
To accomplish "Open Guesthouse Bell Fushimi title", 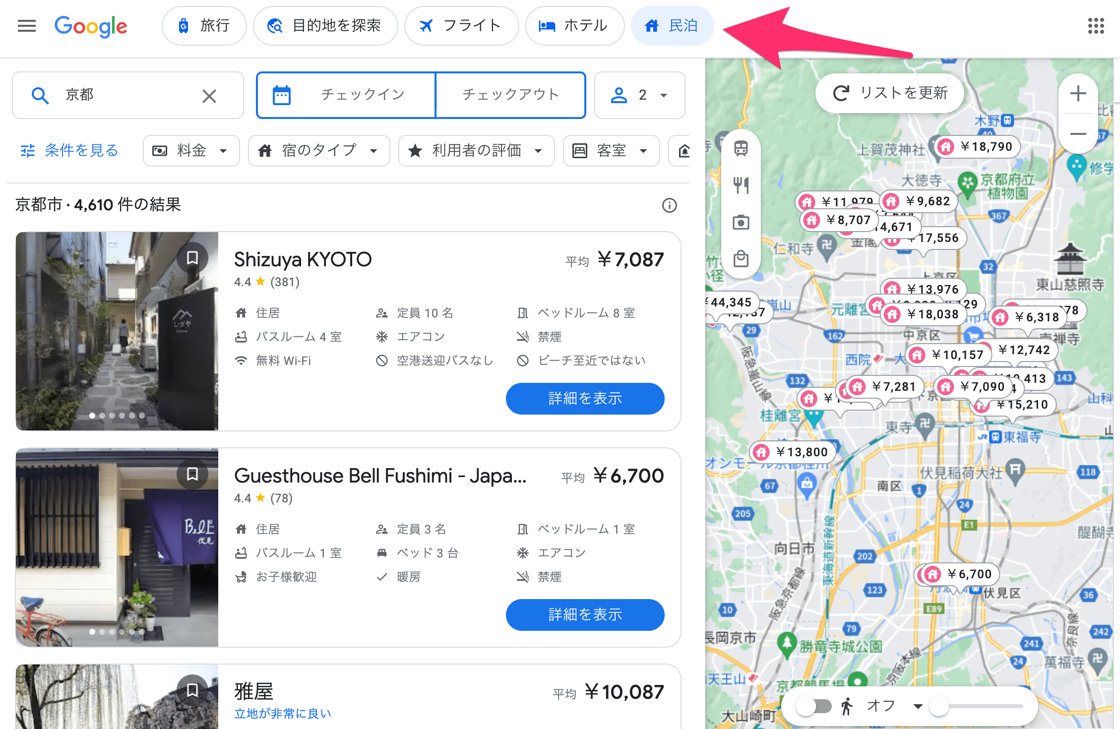I will tap(380, 476).
